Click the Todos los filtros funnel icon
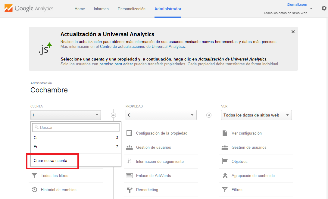The image size is (328, 199). coord(34,176)
